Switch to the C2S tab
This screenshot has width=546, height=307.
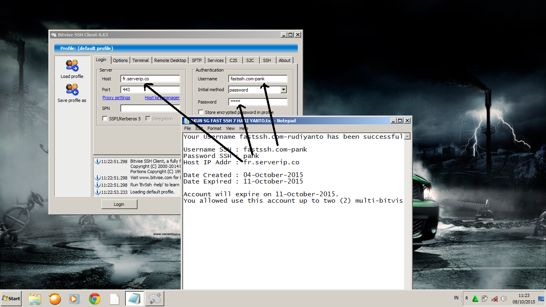(233, 60)
